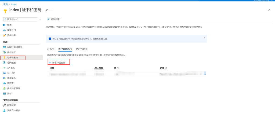Screen dimensions: 275x117
Task: Click the 身份验证 icon
Action: (4, 52)
